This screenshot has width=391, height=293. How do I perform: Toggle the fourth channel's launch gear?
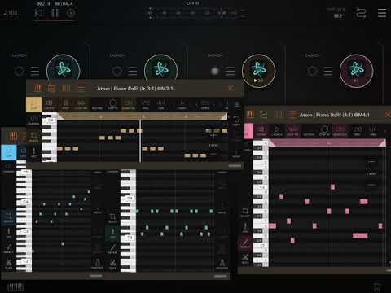(x=313, y=72)
